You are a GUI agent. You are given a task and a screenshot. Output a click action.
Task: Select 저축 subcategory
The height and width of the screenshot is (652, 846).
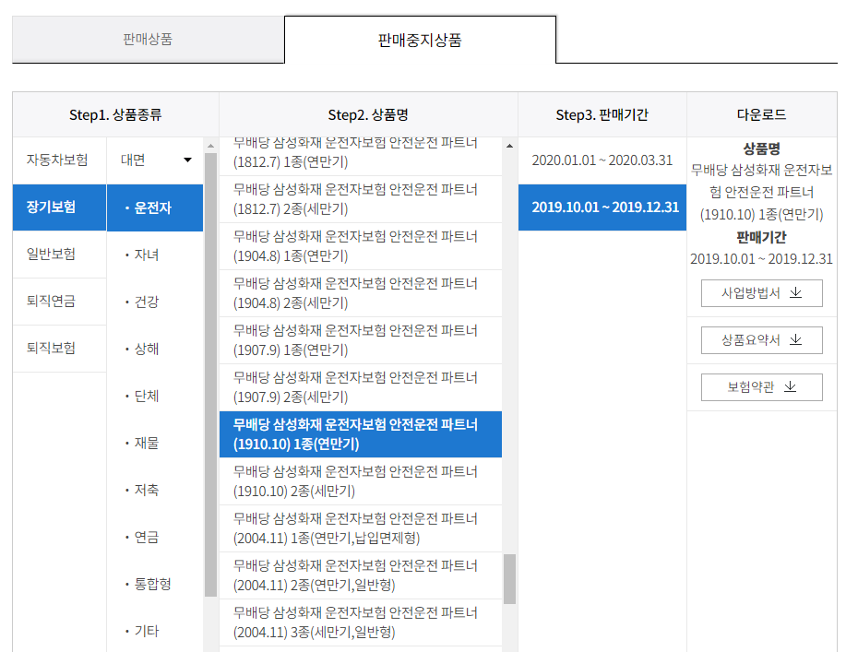pyautogui.click(x=155, y=490)
